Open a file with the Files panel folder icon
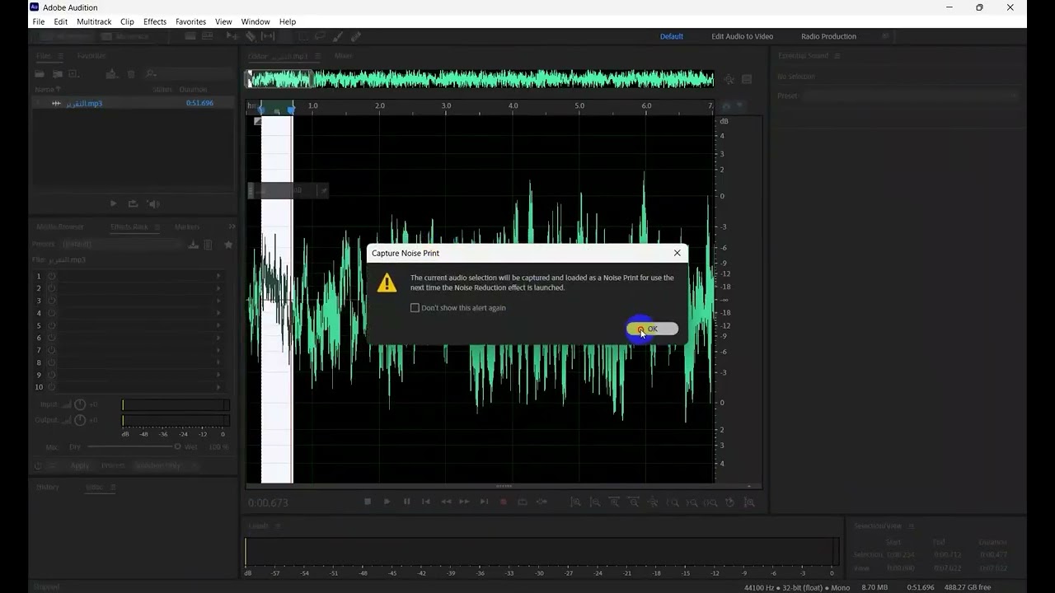Image resolution: width=1055 pixels, height=593 pixels. tap(39, 74)
